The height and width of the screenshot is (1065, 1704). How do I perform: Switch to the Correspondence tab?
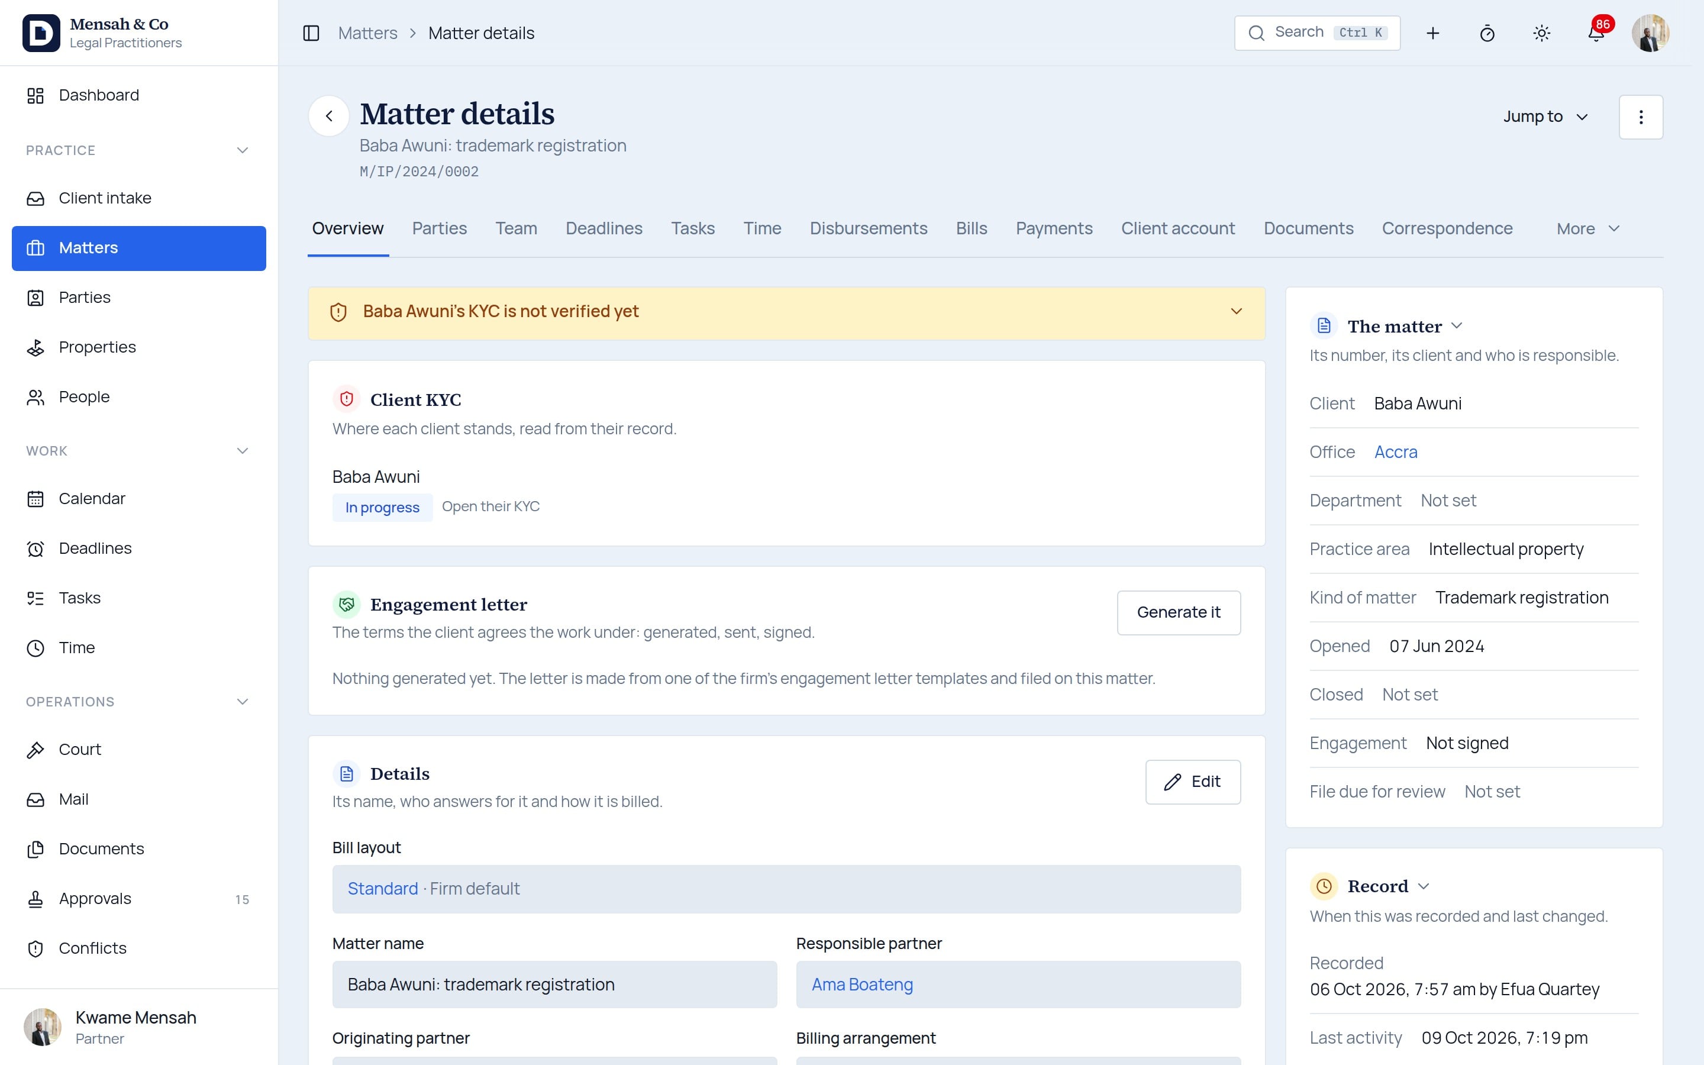1447,229
